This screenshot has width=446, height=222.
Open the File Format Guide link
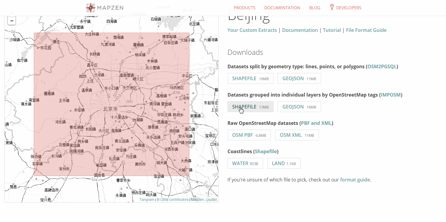[x=366, y=30]
